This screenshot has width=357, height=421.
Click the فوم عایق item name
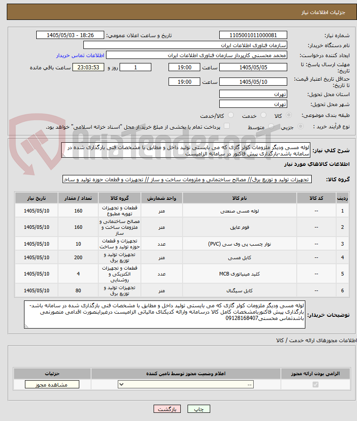239,227
